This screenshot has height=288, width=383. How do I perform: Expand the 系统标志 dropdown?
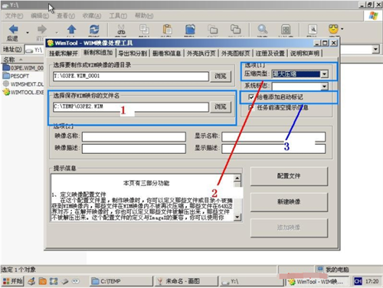point(324,87)
